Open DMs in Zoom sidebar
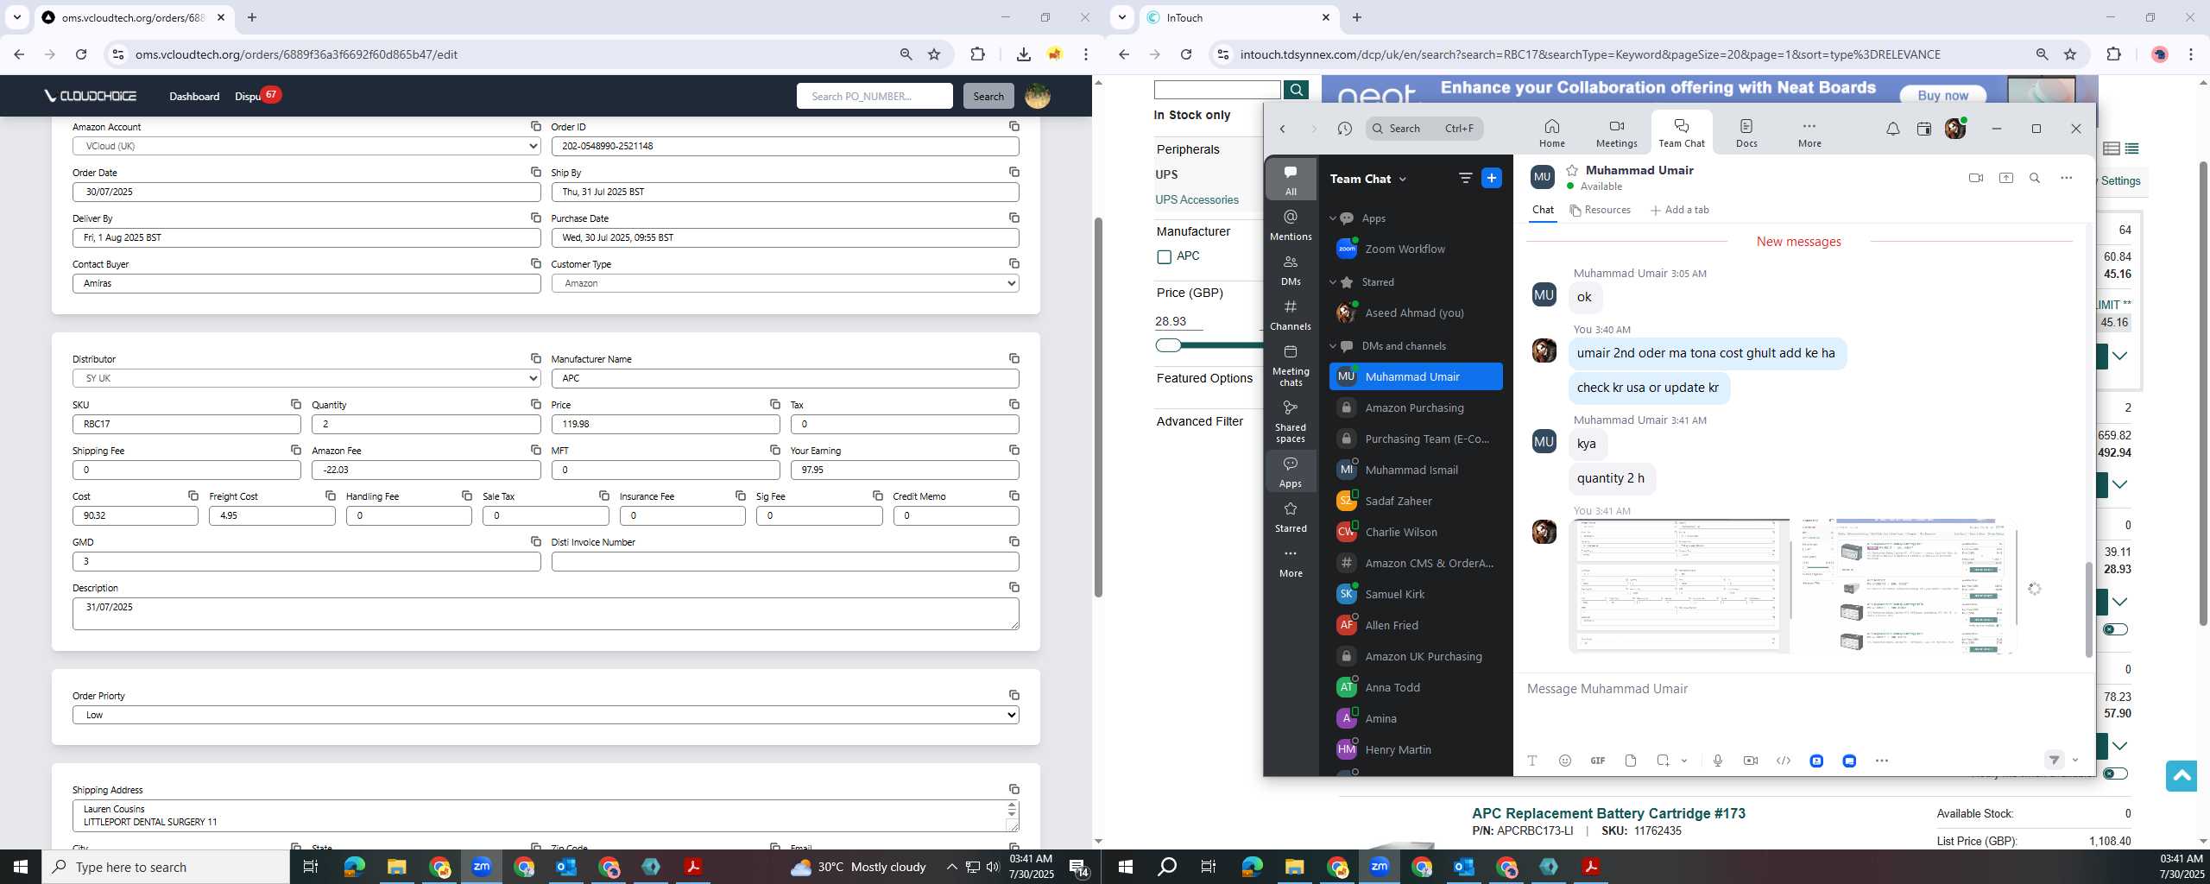 1291,269
